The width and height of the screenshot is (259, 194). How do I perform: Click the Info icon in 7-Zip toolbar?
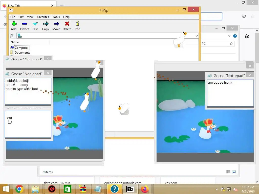[77, 26]
